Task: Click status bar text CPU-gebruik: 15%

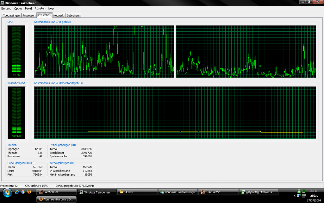Action: (36, 186)
